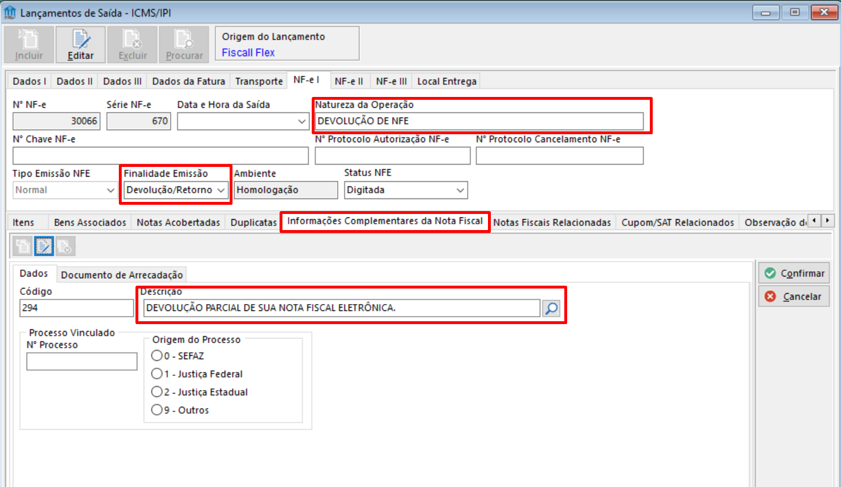Click the N° NF-e field showing 30066
The height and width of the screenshot is (487, 841).
56,121
